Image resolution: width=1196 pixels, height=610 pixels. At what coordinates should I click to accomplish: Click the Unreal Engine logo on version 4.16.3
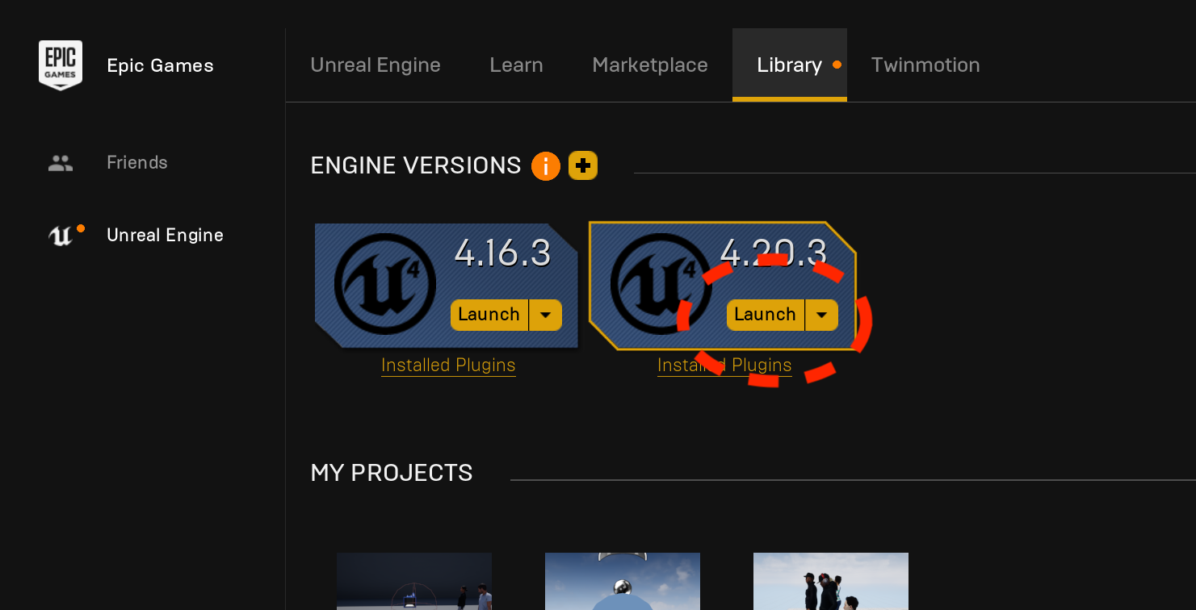[384, 285]
